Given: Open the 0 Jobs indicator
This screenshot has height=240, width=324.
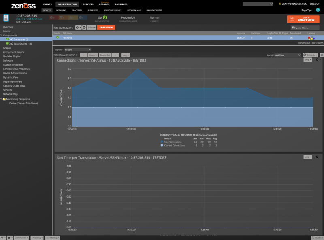Looking at the screenshot, I should point(317,238).
